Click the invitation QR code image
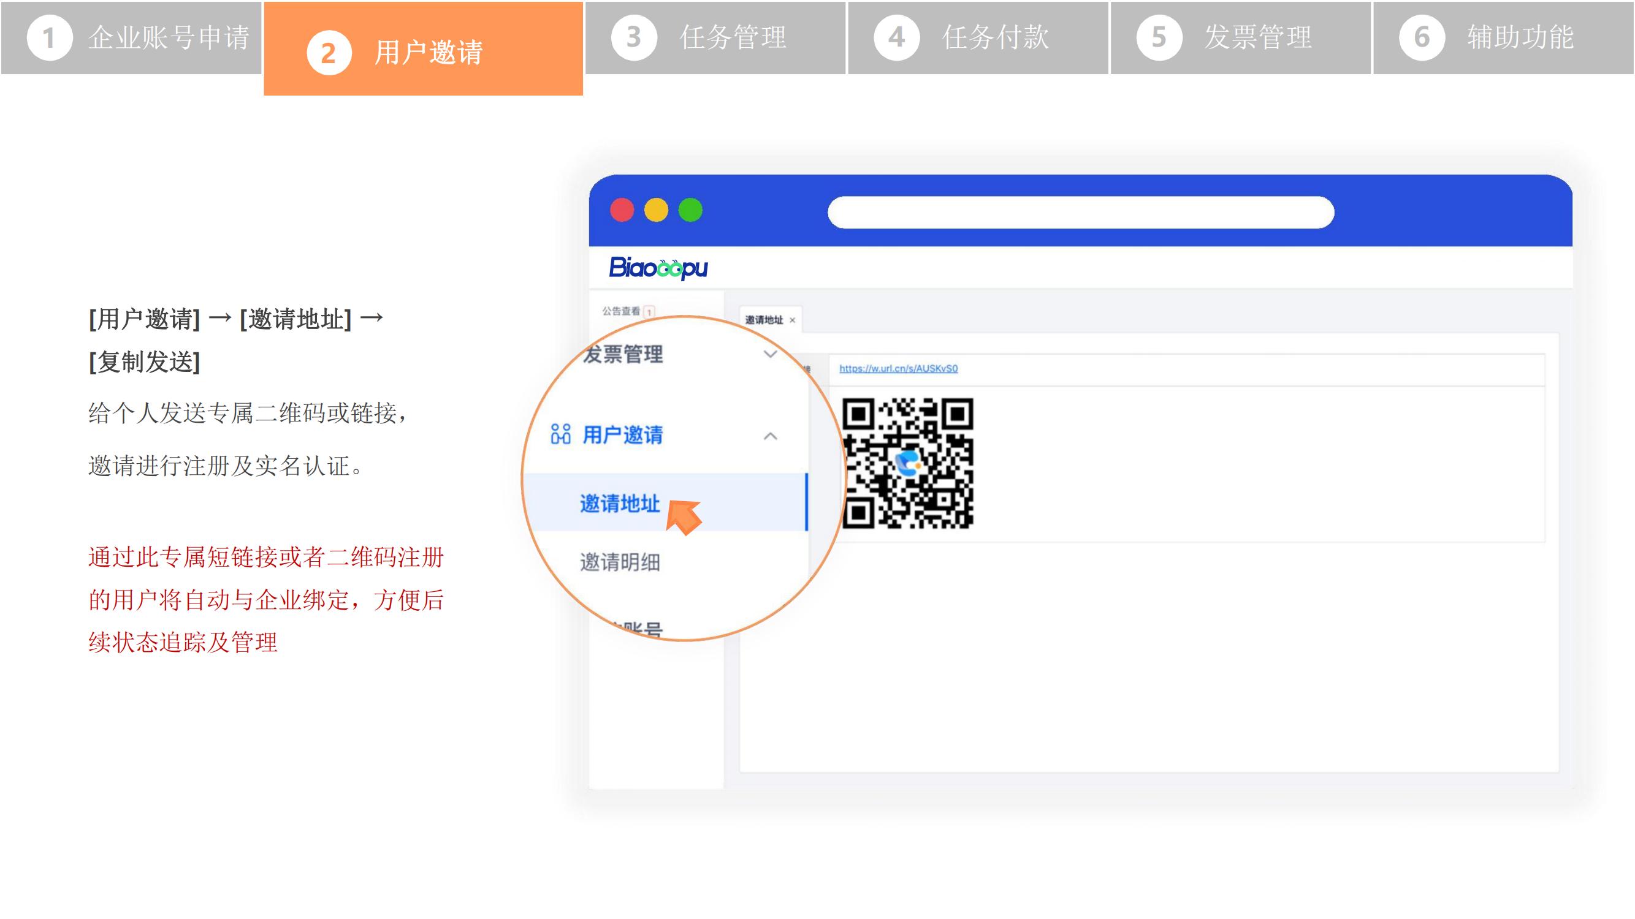Viewport: 1635px width, 919px height. 908,463
